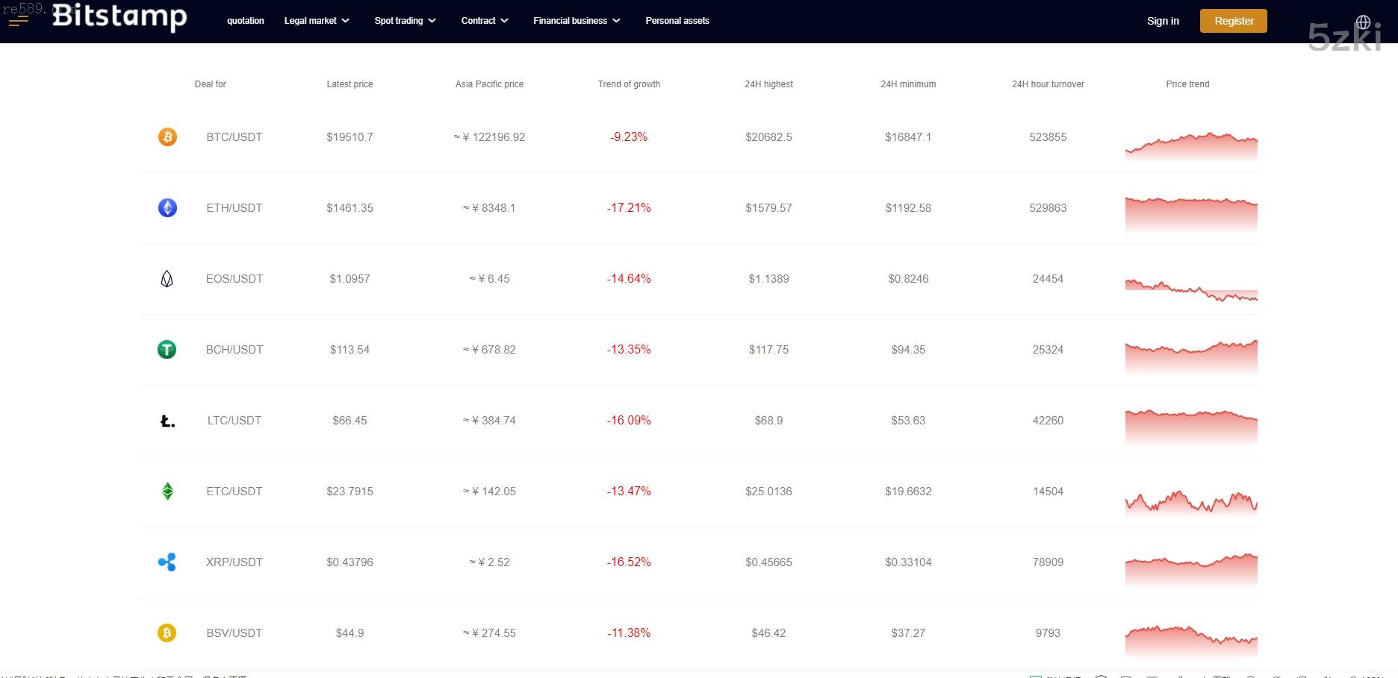Viewport: 1398px width, 678px height.
Task: Click the Litecoin coin icon
Action: point(167,421)
